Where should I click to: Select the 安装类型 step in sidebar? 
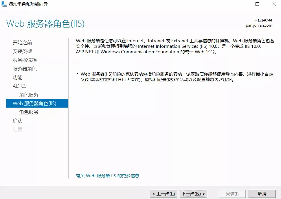[x=22, y=51]
